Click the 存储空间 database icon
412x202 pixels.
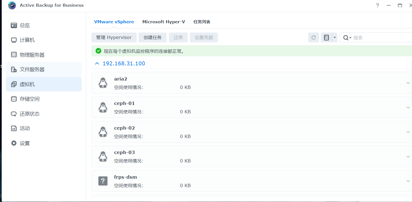point(14,99)
